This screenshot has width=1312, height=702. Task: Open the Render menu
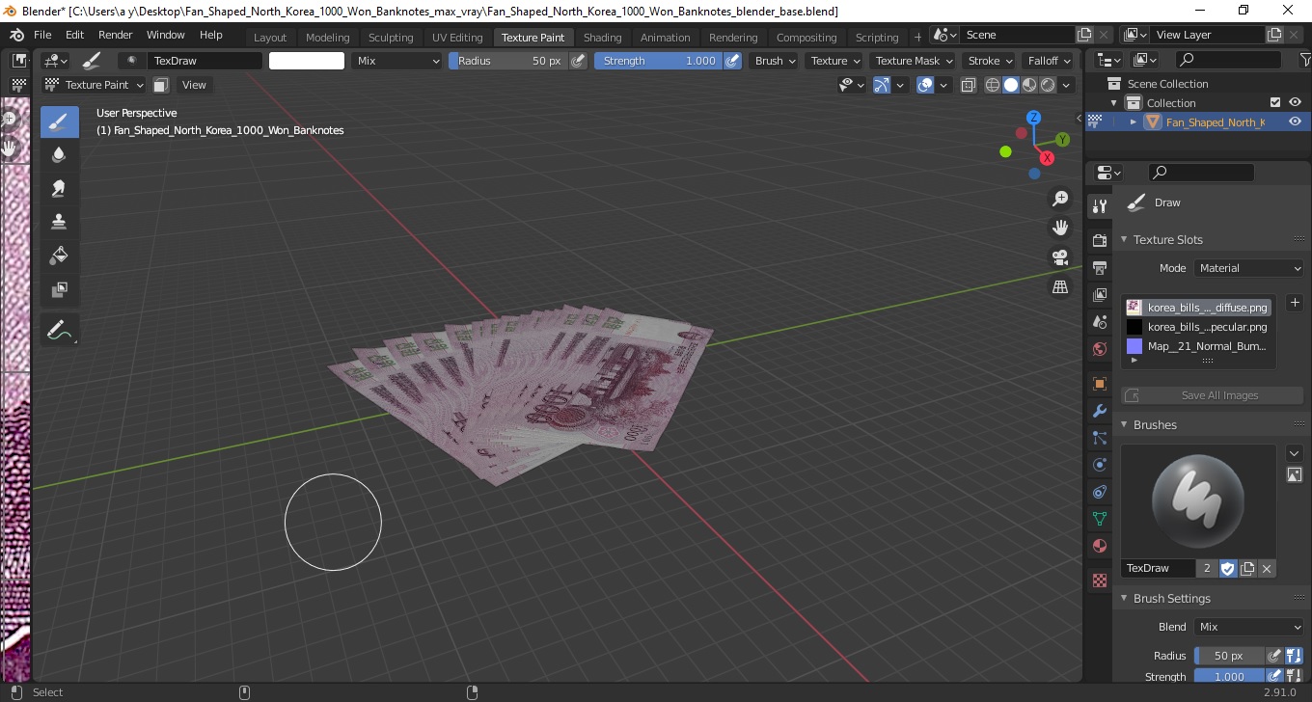coord(116,35)
